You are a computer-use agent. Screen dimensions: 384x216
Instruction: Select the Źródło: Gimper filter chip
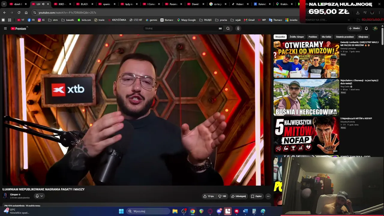(297, 37)
